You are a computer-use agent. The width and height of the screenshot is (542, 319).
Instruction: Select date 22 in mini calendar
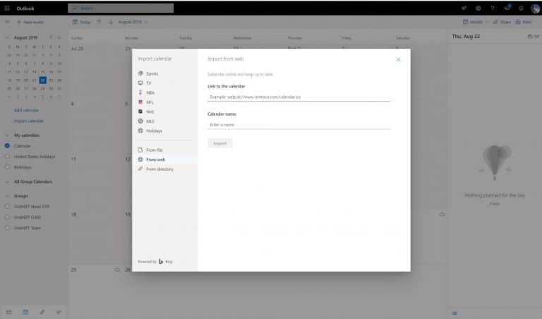click(42, 80)
